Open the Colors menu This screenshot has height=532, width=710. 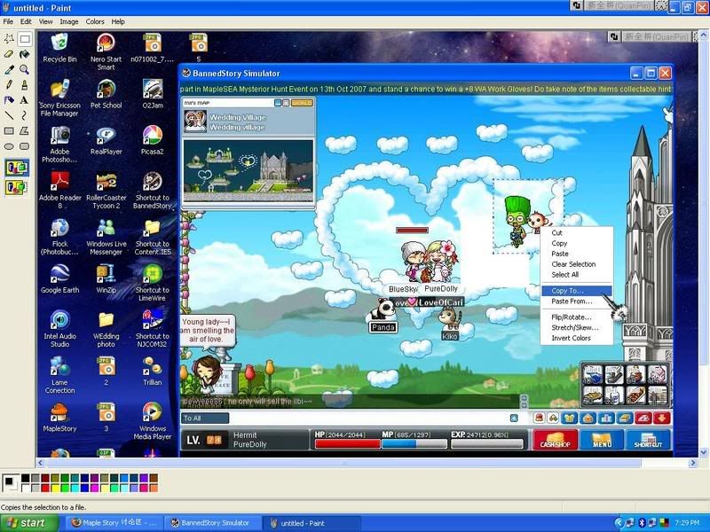[95, 21]
